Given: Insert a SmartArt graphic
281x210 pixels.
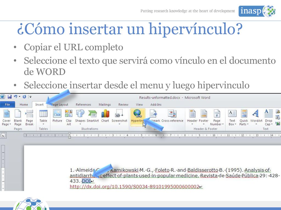Looking at the screenshot, I should point(93,116).
